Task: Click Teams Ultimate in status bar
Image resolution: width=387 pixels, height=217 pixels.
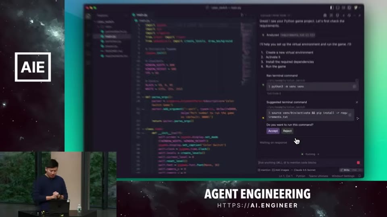Action: click(x=318, y=176)
